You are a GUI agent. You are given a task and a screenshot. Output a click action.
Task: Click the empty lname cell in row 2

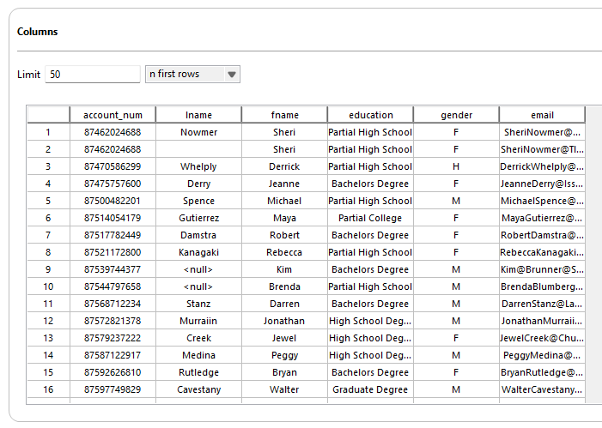pos(198,149)
